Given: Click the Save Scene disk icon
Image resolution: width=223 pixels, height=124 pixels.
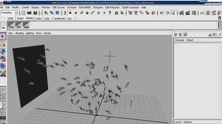Looking at the screenshot, I should click(35, 13).
